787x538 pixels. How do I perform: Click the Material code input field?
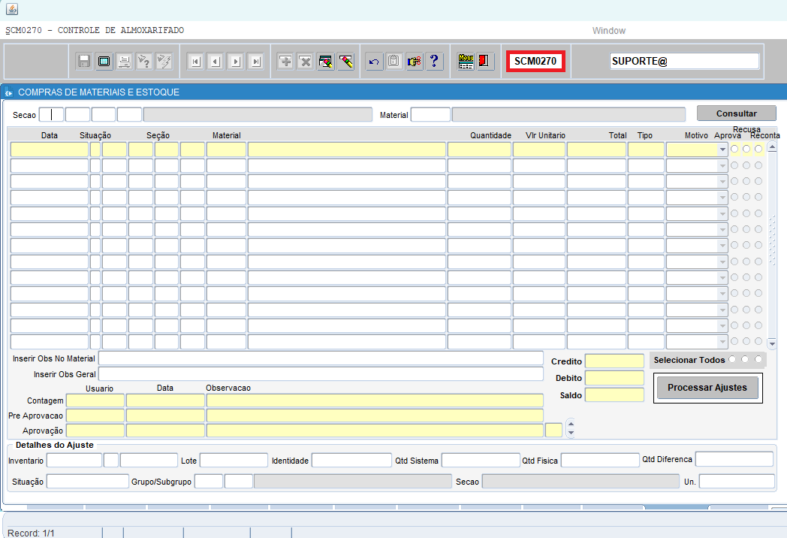click(430, 114)
